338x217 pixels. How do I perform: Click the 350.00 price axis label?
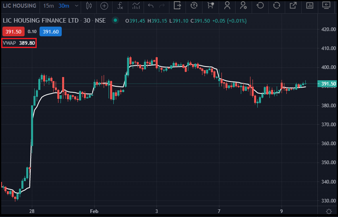coord(328,163)
